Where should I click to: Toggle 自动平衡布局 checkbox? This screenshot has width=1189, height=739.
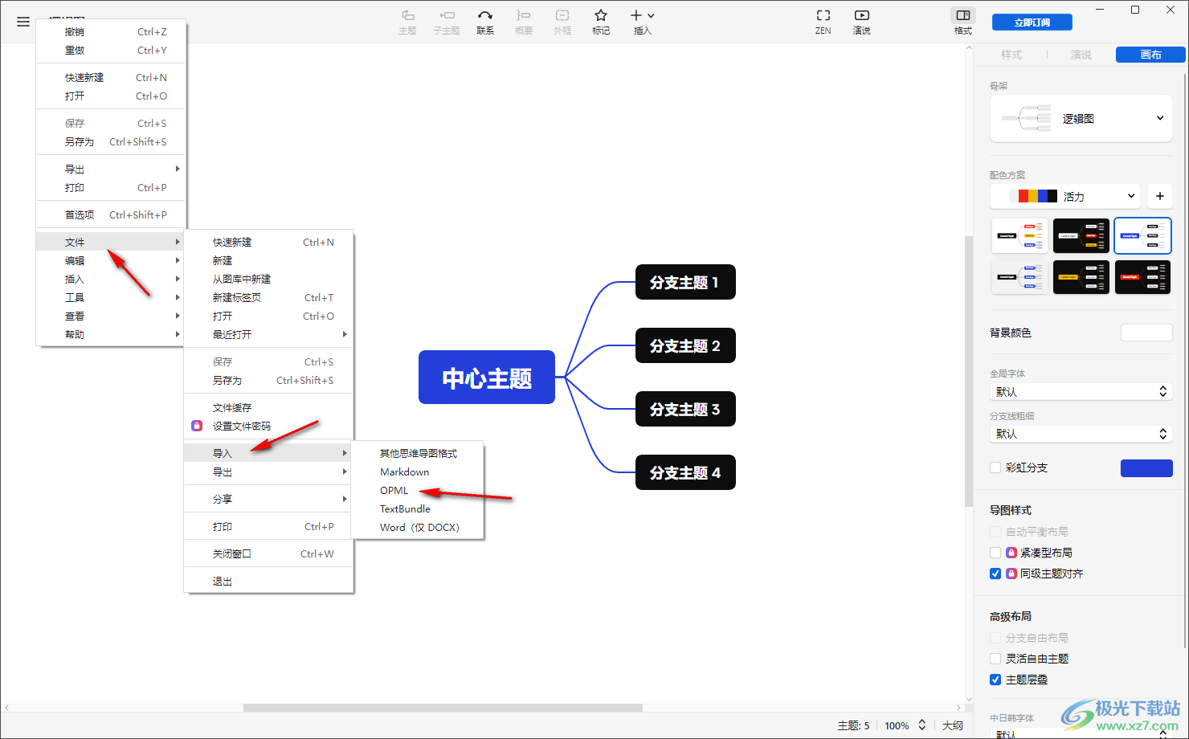click(x=995, y=532)
